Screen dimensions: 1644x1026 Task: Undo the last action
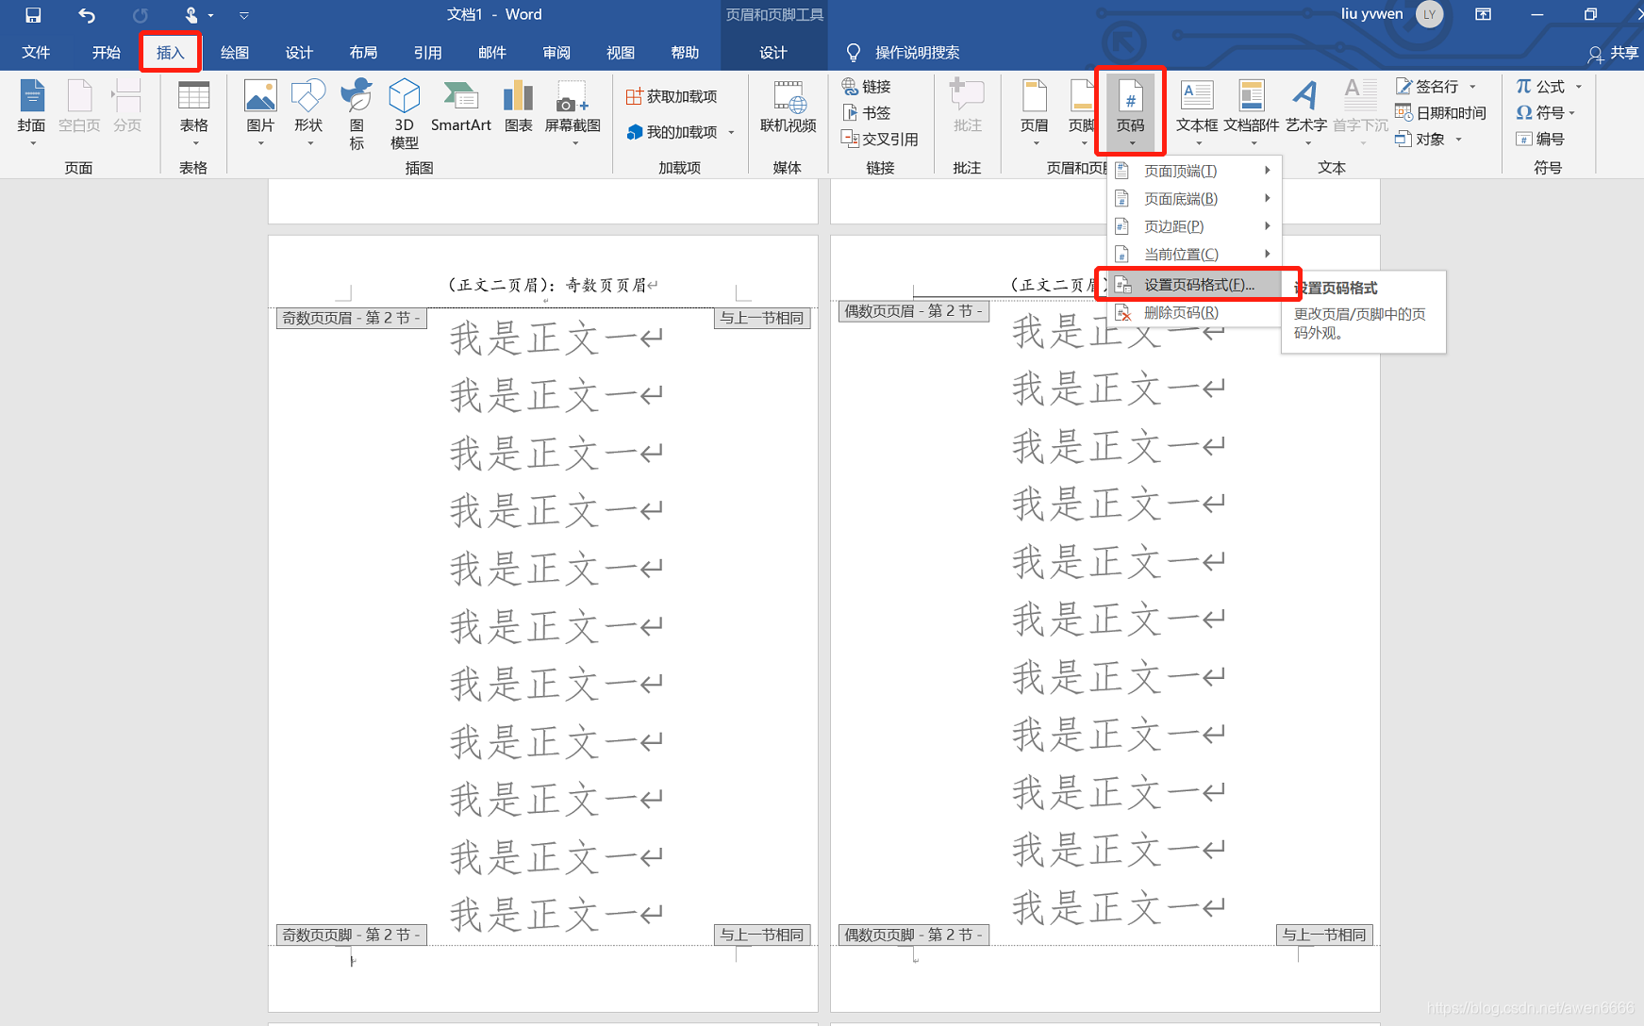coord(87,15)
